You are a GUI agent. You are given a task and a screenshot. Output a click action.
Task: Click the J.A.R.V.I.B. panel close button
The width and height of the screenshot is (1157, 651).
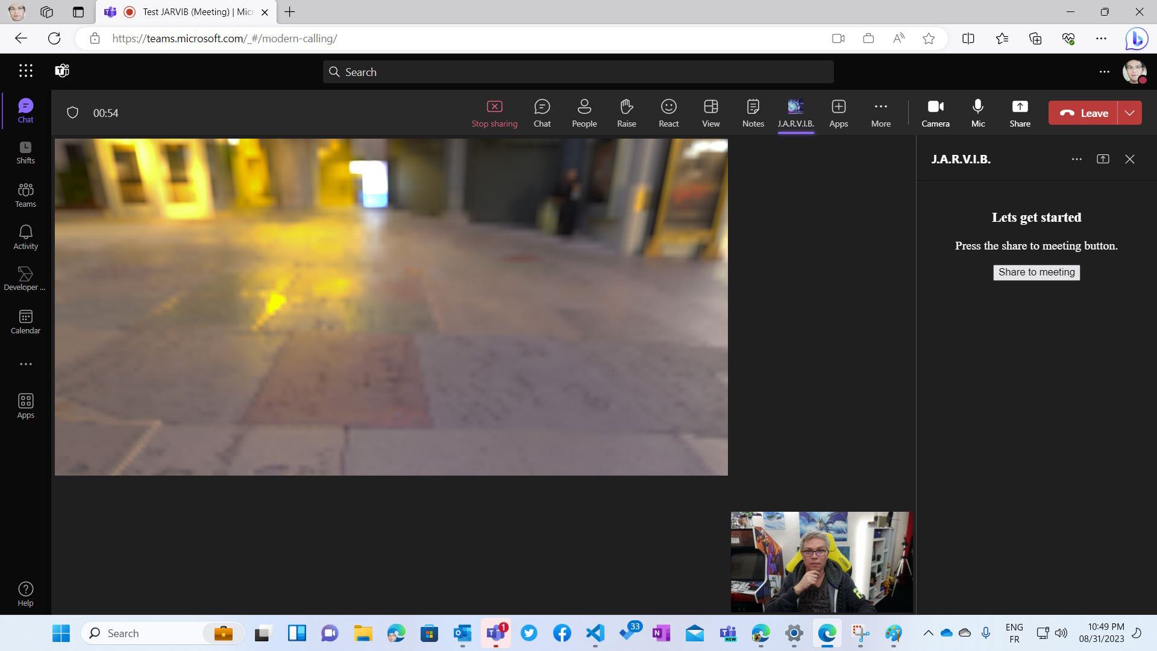coord(1130,159)
